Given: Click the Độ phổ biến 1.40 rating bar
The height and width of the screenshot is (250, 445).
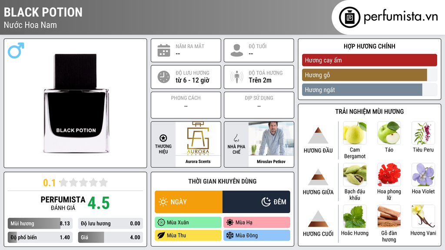Looking at the screenshot, I should (40, 237).
